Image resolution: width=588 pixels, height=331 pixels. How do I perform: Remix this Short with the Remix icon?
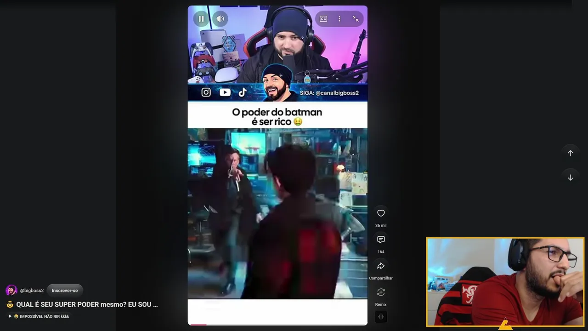[x=381, y=292]
